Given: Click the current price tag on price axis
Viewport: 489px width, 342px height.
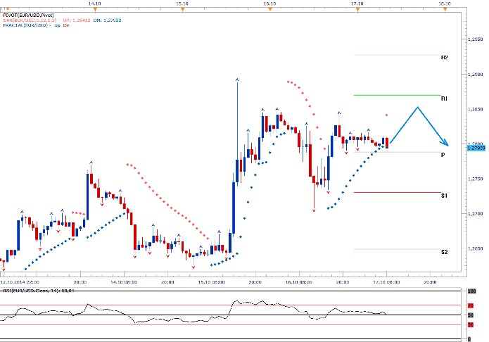Looking at the screenshot, I should tap(475, 147).
